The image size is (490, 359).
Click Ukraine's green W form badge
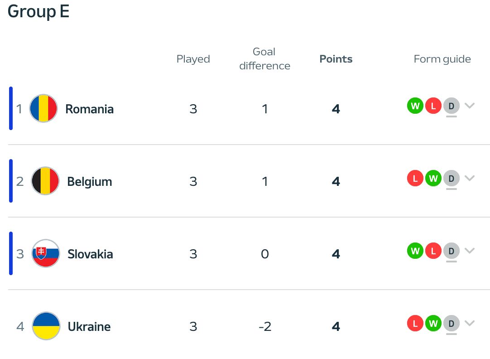(433, 324)
